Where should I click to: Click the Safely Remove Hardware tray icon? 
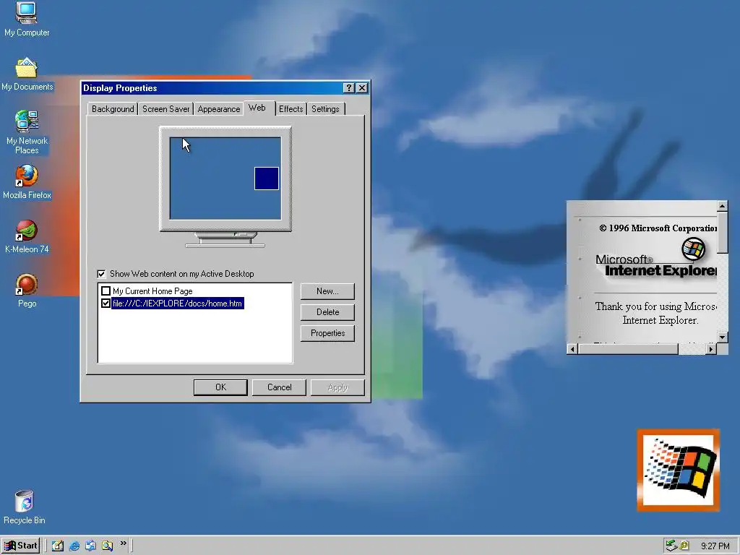pyautogui.click(x=671, y=546)
